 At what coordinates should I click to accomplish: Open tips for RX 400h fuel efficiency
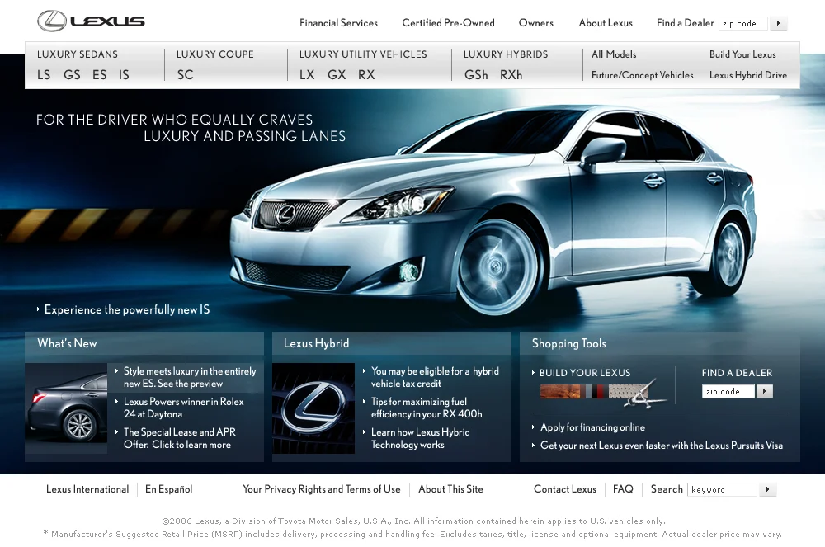[427, 408]
